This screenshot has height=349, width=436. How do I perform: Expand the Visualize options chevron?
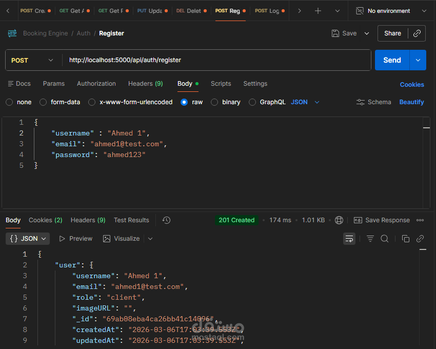pyautogui.click(x=150, y=239)
